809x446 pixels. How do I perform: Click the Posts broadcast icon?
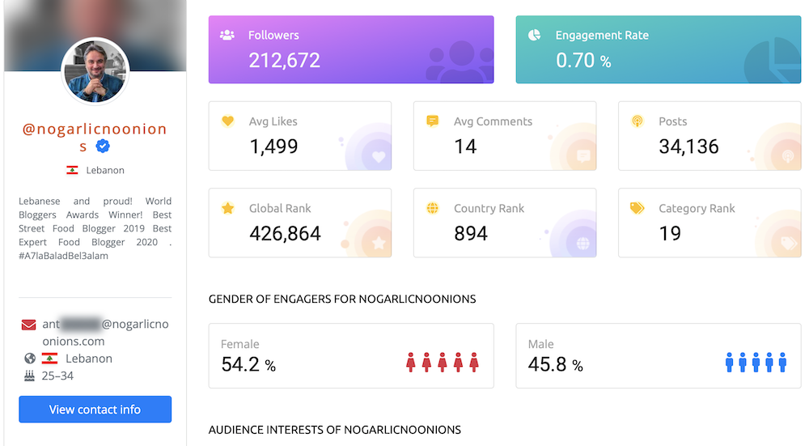637,121
